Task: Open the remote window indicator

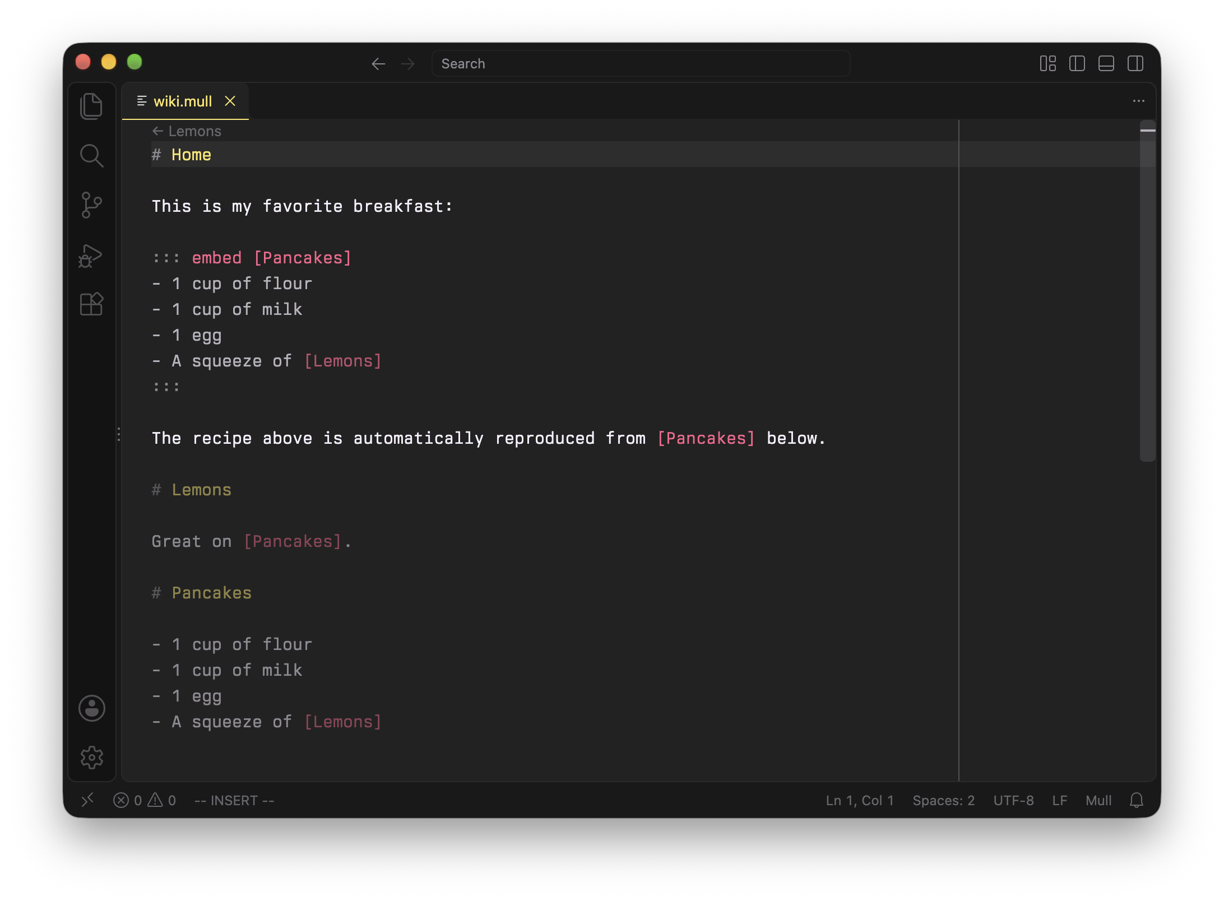Action: click(x=87, y=800)
